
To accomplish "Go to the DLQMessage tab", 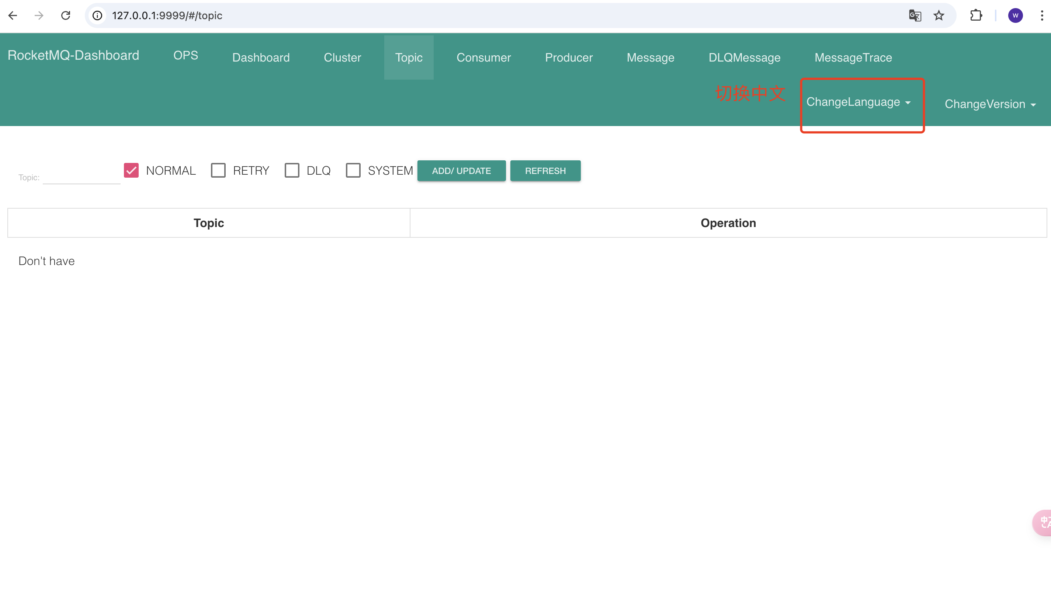I will [x=745, y=57].
